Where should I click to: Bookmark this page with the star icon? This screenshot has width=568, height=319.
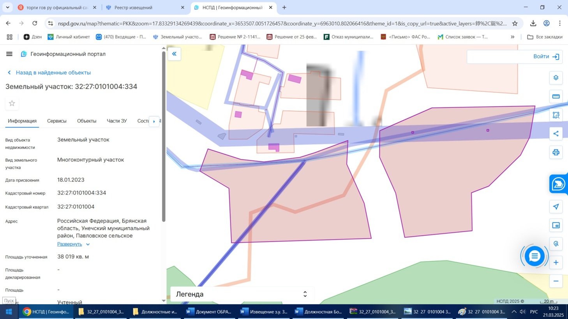pos(515,23)
